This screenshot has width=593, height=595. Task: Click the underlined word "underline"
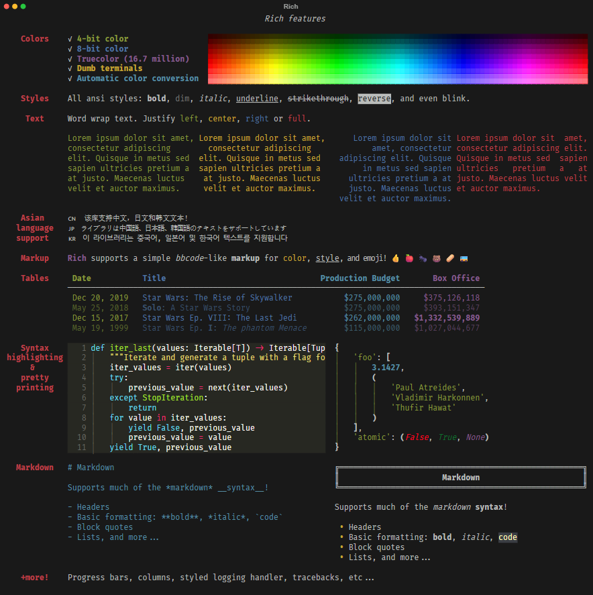(x=257, y=99)
